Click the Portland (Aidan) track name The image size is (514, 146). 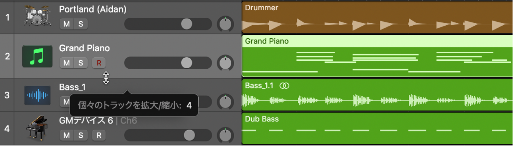click(93, 9)
